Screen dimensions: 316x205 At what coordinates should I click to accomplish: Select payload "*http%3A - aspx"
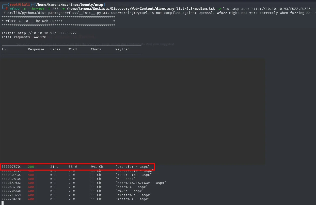pos(133,199)
